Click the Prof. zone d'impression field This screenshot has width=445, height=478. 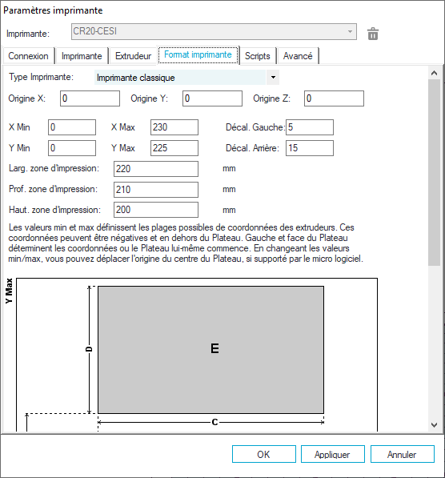pyautogui.click(x=156, y=190)
